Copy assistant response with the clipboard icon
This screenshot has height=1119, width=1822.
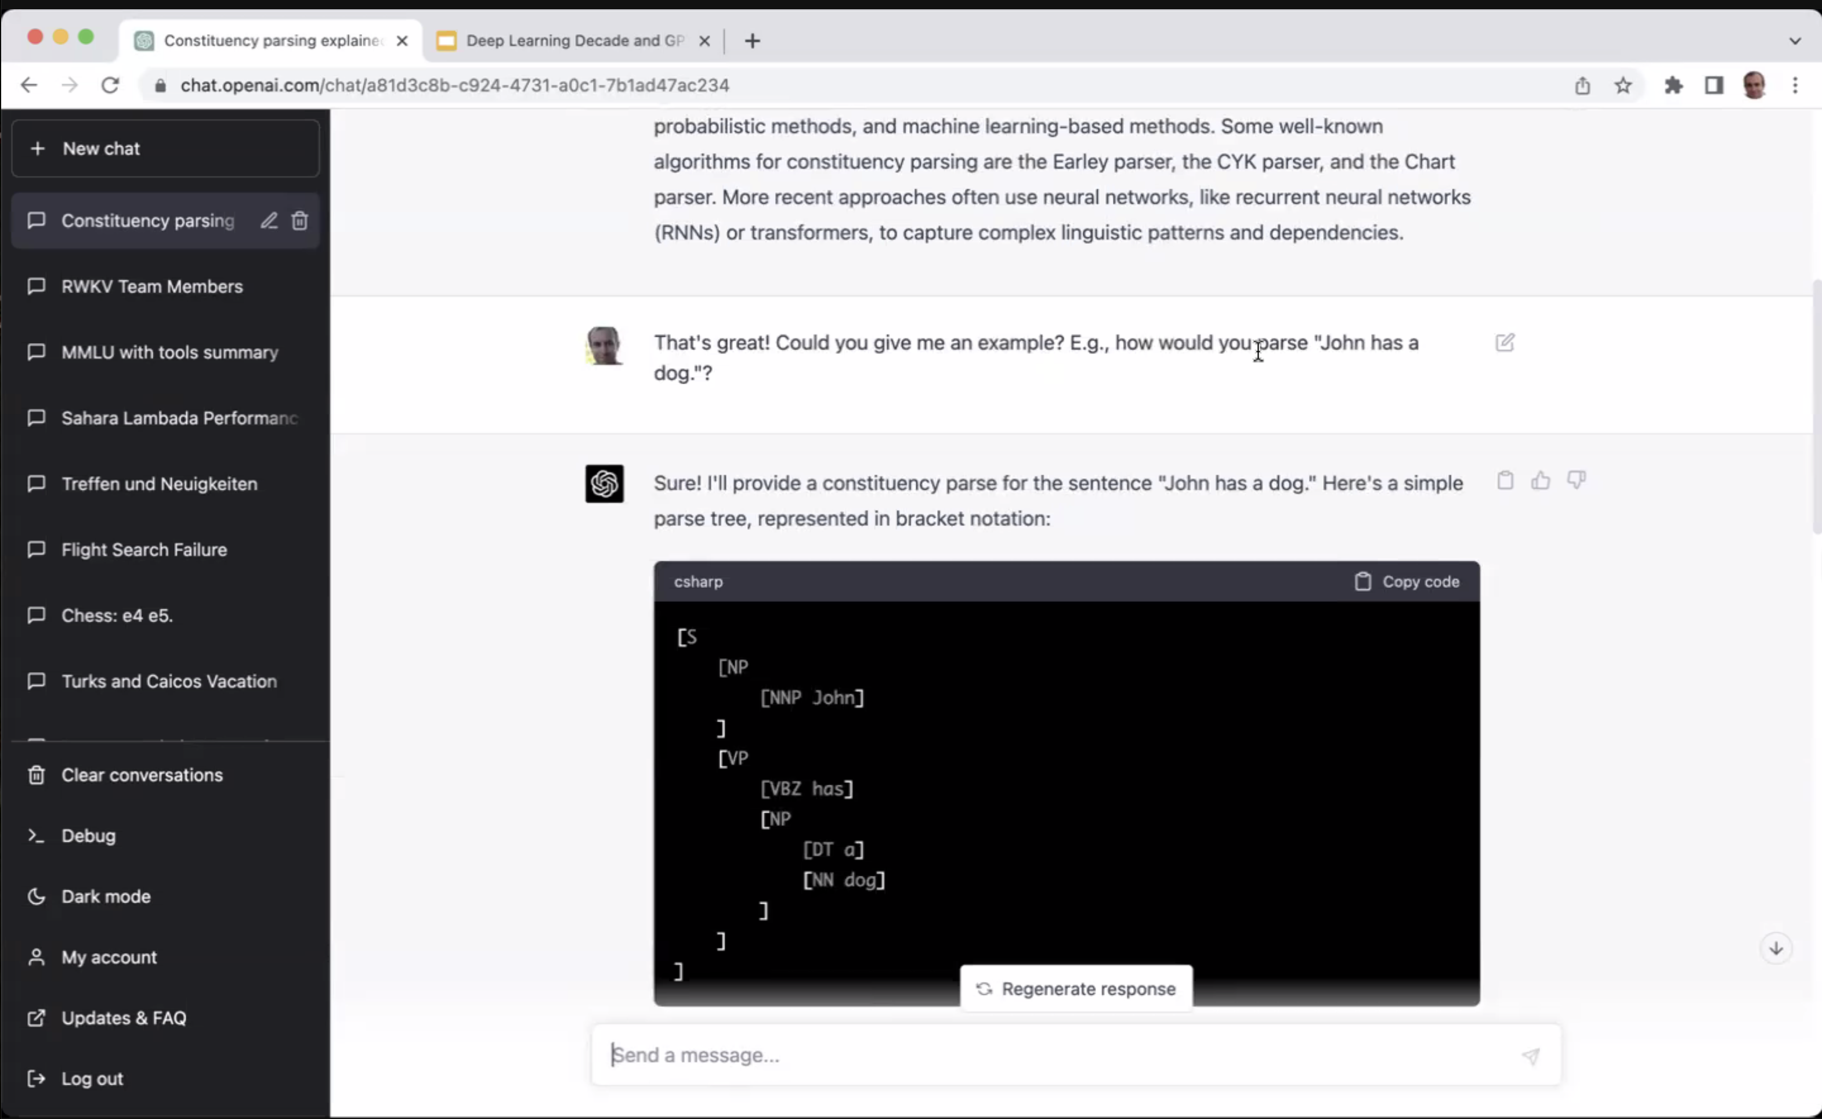click(x=1505, y=481)
